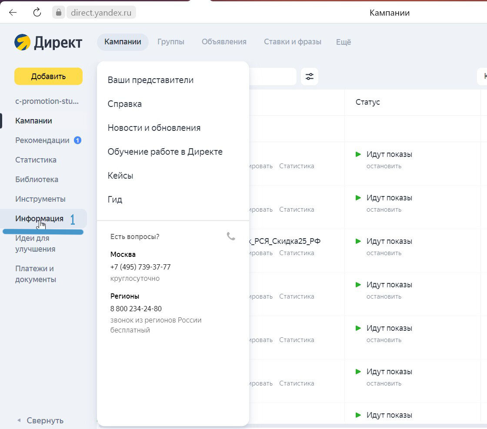Click the Есть вопросы? label
This screenshot has height=429, width=487.
tap(135, 236)
